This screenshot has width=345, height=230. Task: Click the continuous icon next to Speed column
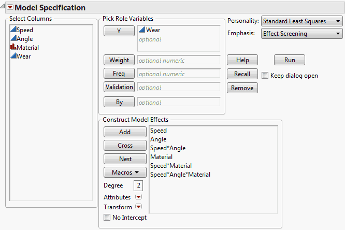coord(13,30)
